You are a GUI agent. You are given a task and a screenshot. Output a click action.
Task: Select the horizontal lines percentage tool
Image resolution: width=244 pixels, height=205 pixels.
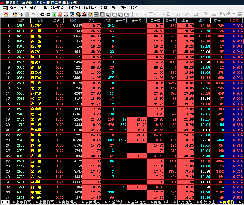coord(150,14)
